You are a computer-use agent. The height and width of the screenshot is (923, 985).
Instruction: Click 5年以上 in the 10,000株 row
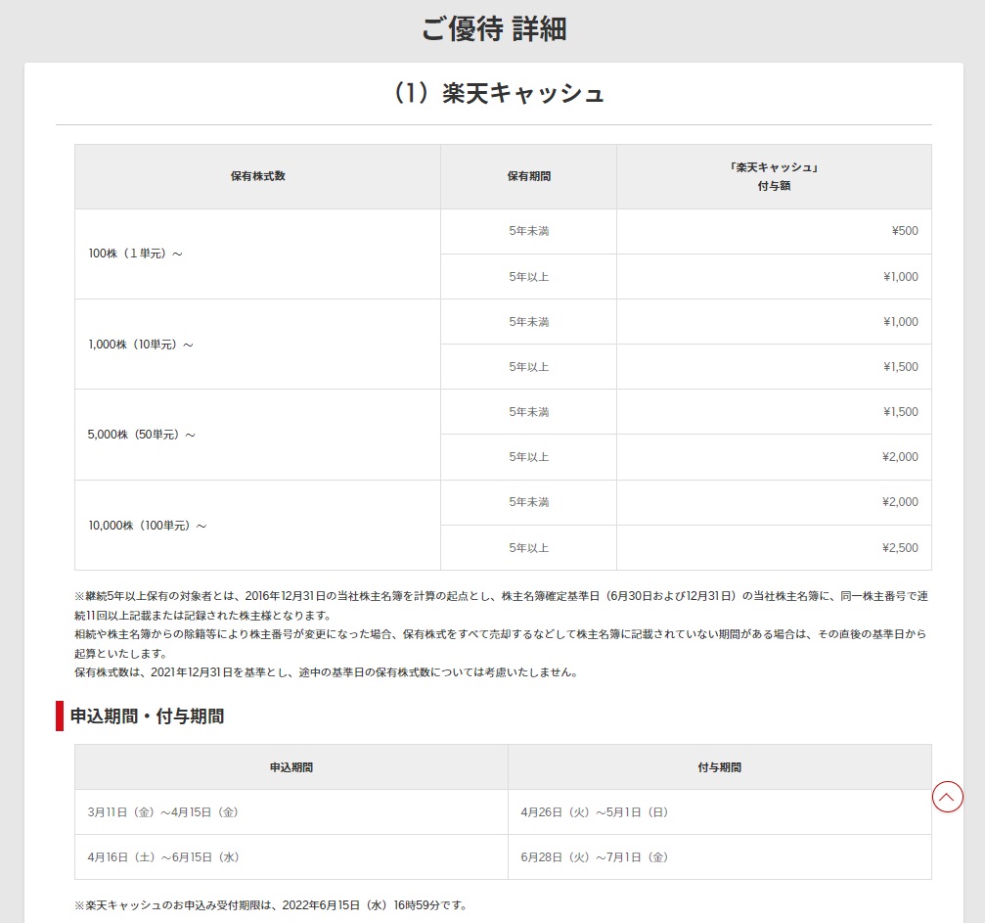(529, 548)
